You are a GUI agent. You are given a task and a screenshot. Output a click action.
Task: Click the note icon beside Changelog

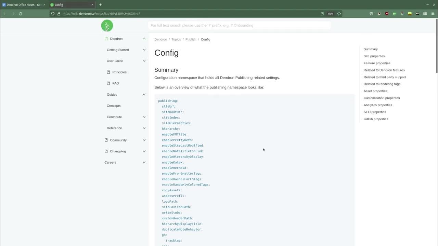coord(106,151)
